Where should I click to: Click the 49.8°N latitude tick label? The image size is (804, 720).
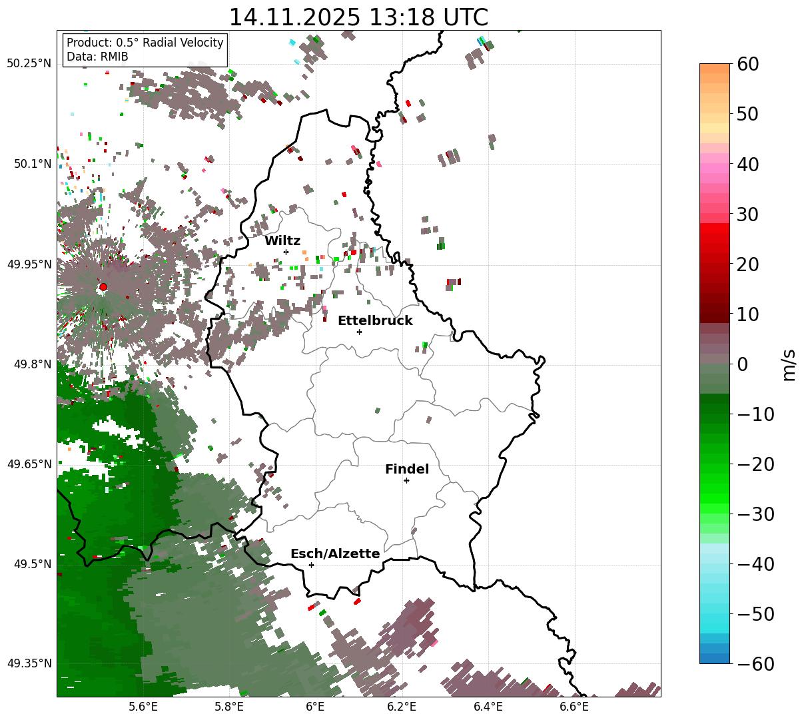(32, 364)
